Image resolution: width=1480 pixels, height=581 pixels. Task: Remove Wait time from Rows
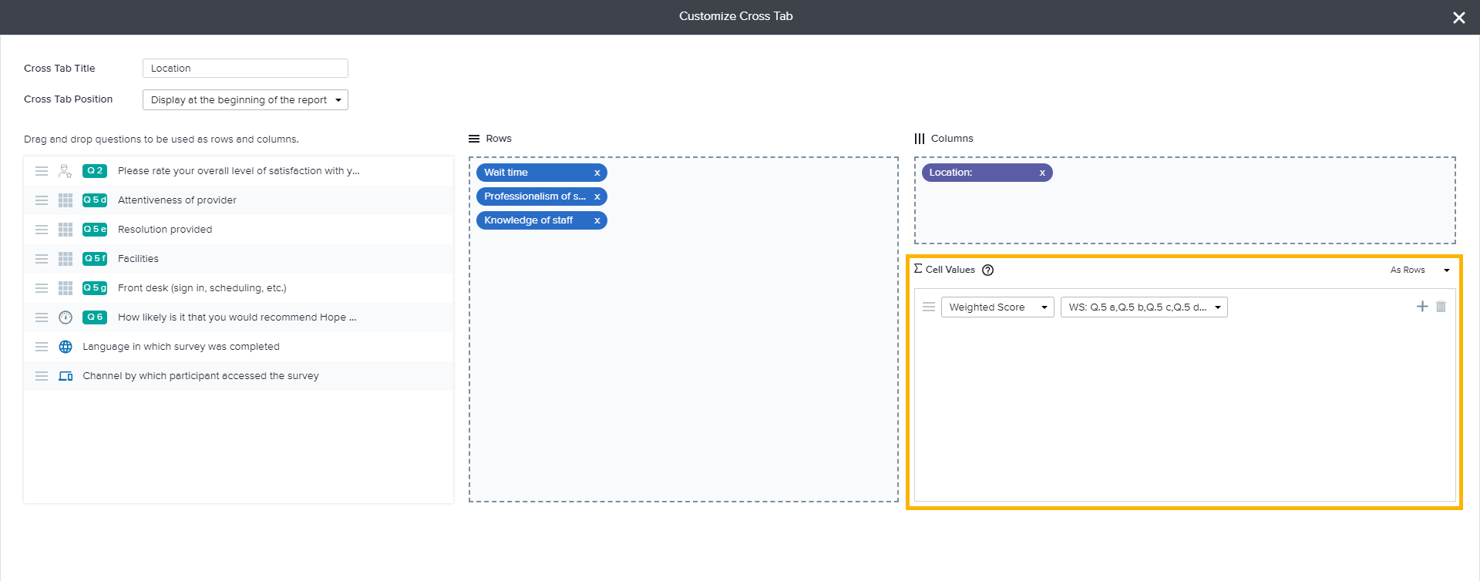click(597, 173)
